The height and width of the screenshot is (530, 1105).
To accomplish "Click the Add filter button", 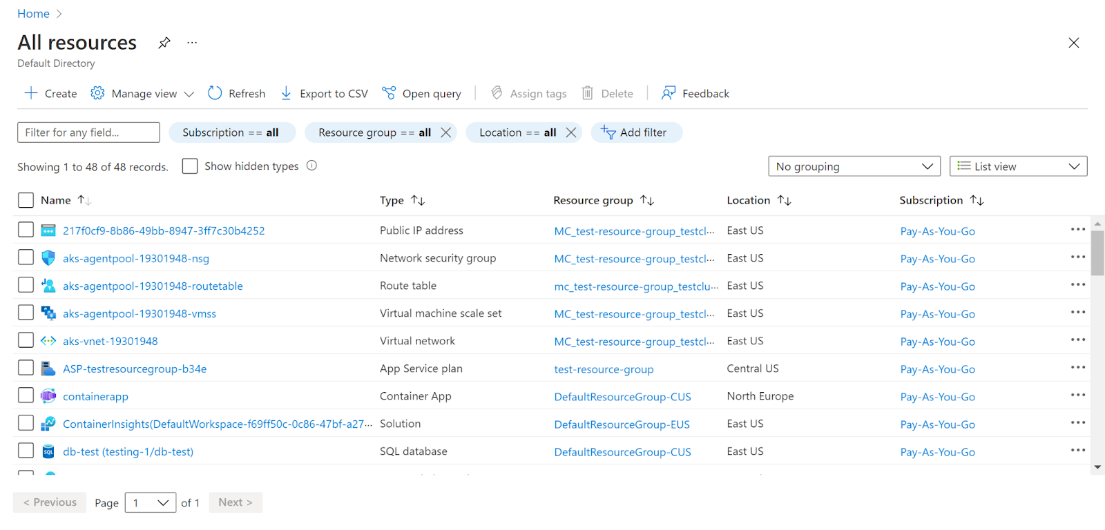I will pos(635,132).
